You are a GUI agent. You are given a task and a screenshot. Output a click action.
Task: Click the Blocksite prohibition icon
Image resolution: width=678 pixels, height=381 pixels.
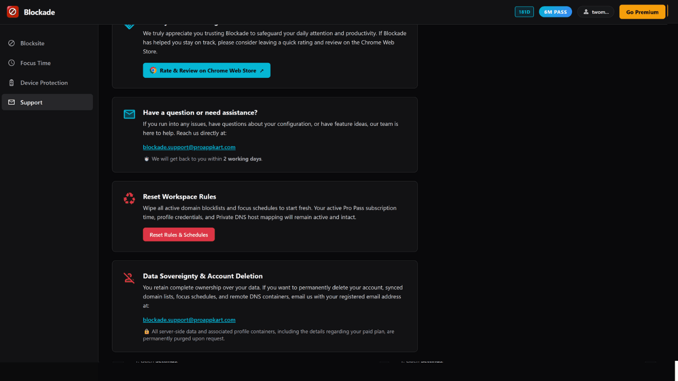tap(12, 43)
